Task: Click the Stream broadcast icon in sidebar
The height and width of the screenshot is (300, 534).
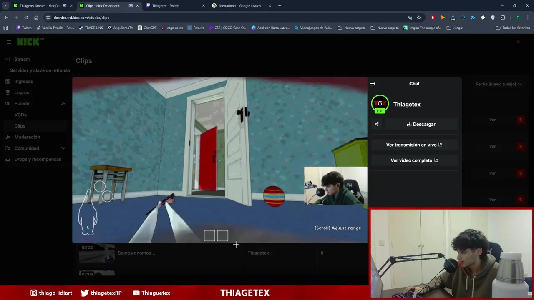Action: point(8,59)
